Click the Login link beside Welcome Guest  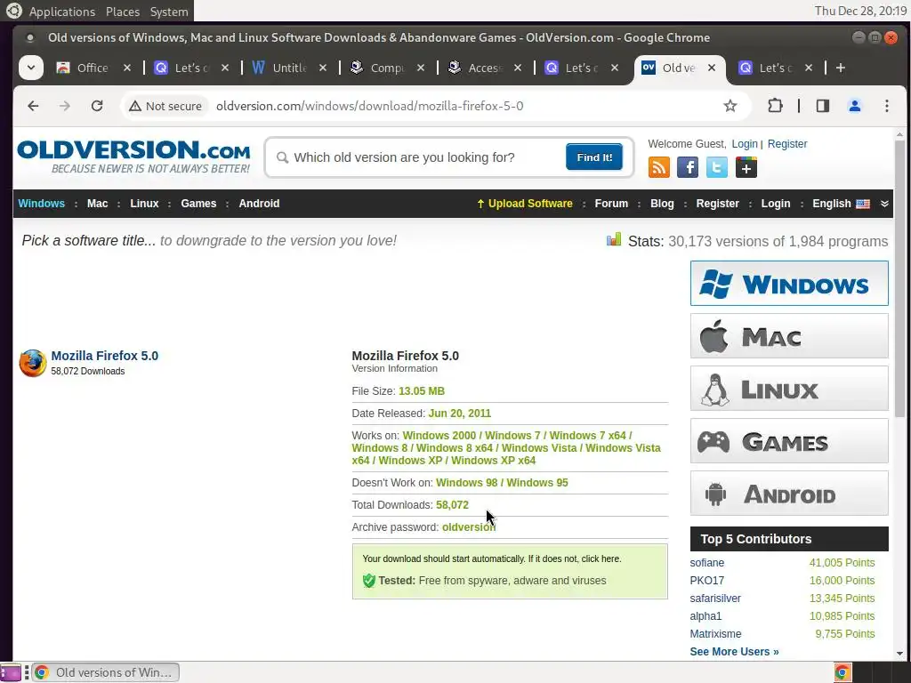pos(745,144)
